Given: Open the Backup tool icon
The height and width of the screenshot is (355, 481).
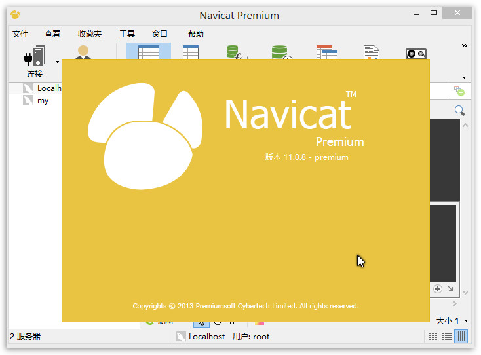Looking at the screenshot, I should [416, 52].
